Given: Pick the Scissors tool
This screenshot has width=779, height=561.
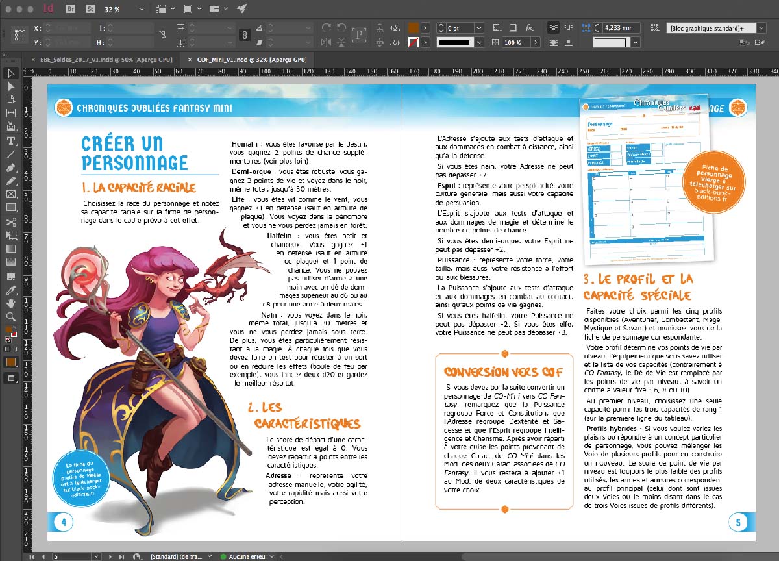Looking at the screenshot, I should point(11,222).
